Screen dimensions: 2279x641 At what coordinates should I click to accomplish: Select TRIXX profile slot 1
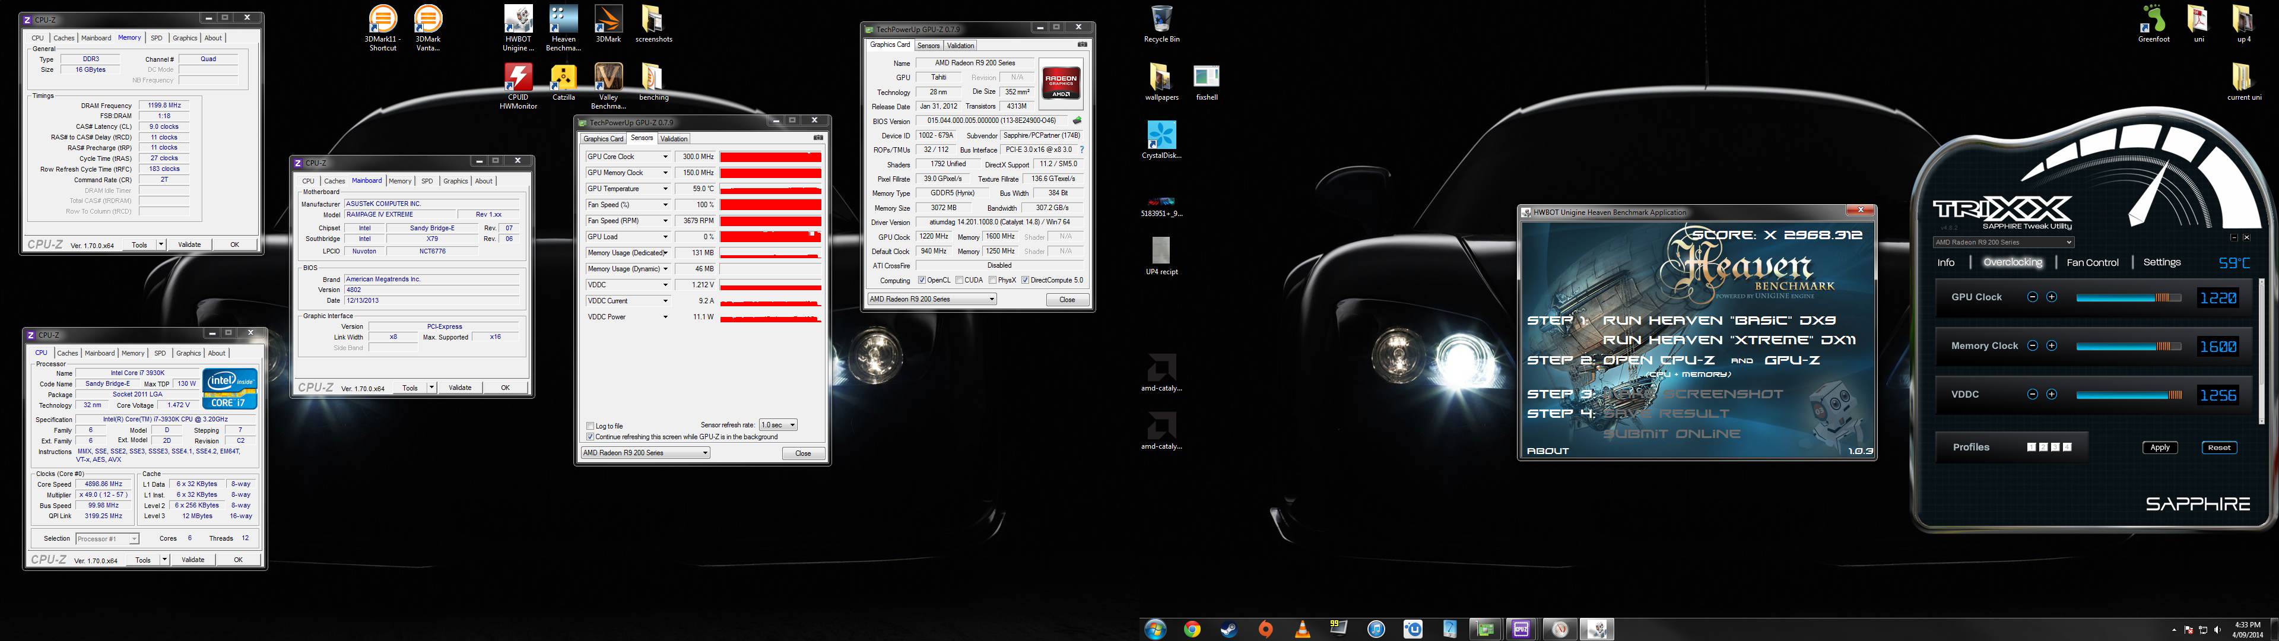click(x=2032, y=447)
